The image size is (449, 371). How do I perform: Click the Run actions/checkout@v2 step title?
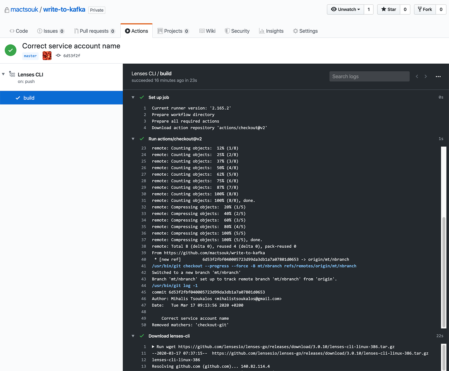[175, 139]
